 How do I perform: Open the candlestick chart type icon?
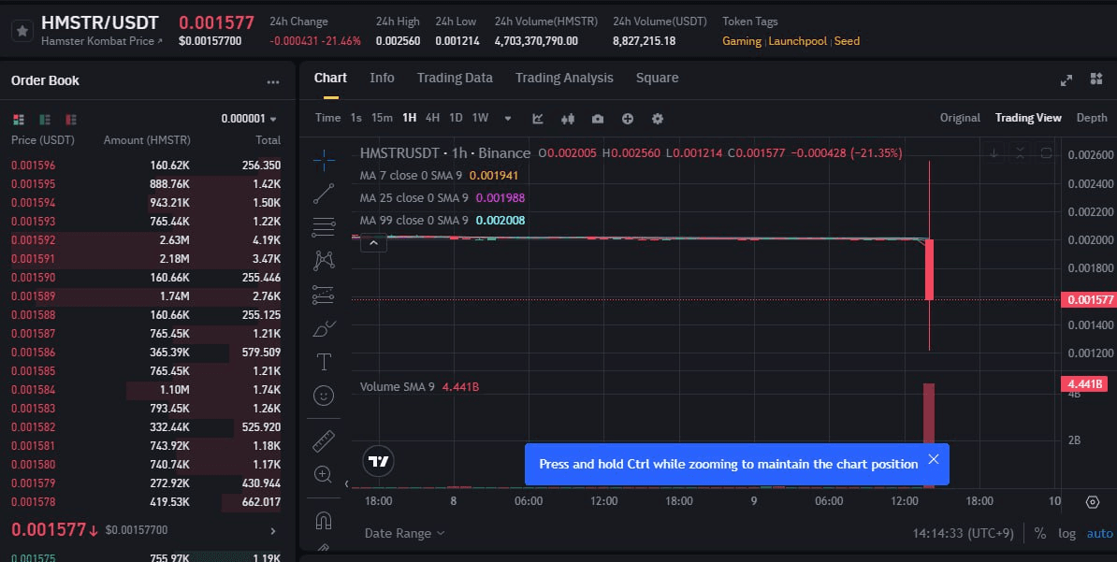tap(568, 119)
